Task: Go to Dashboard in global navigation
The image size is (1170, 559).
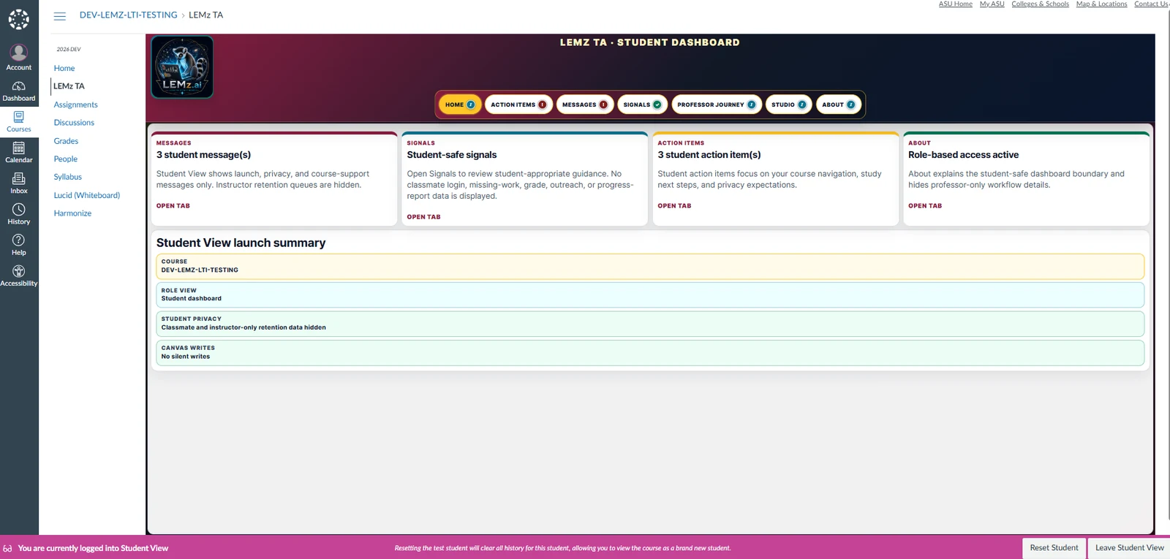Action: (x=19, y=91)
